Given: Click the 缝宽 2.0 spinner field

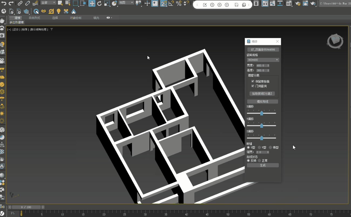Looking at the screenshot, I should 262,152.
